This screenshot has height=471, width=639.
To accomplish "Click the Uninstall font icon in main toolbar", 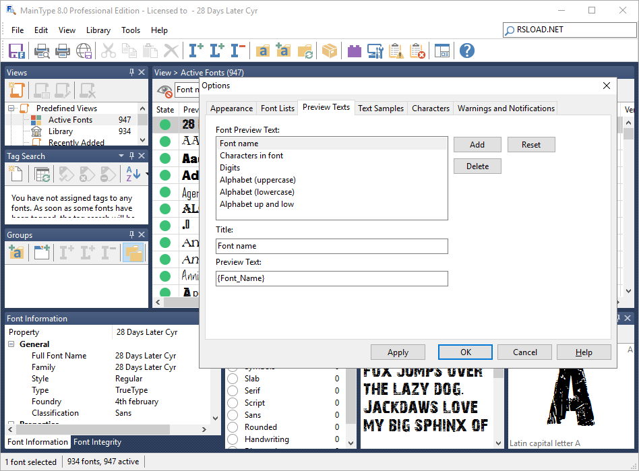I will tap(239, 51).
